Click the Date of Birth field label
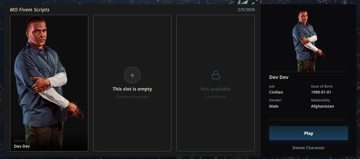Image resolution: width=360 pixels, height=159 pixels. (x=322, y=86)
